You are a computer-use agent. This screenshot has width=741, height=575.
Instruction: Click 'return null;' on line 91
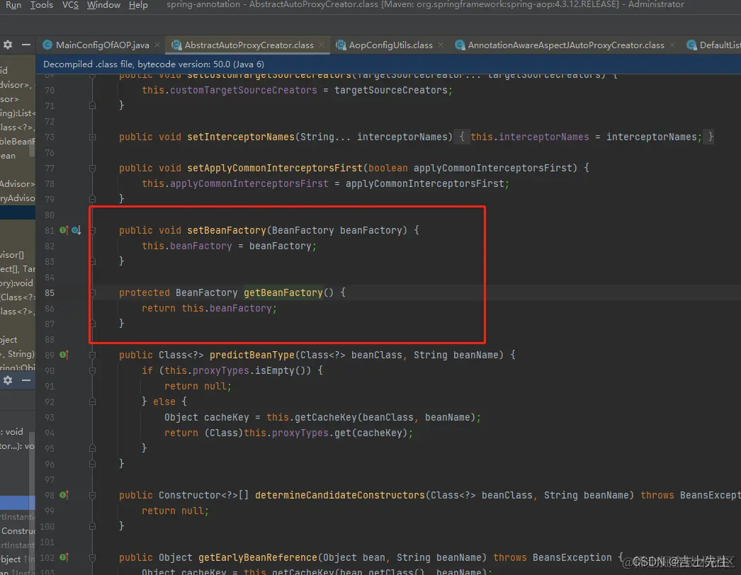click(x=198, y=386)
